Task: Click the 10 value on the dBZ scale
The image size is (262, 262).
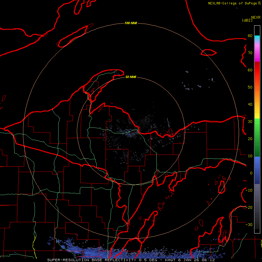Action: pyautogui.click(x=250, y=156)
